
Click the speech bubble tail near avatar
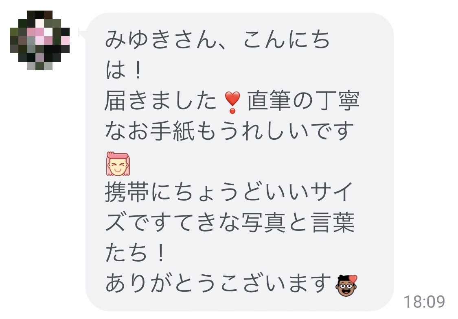pyautogui.click(x=82, y=33)
